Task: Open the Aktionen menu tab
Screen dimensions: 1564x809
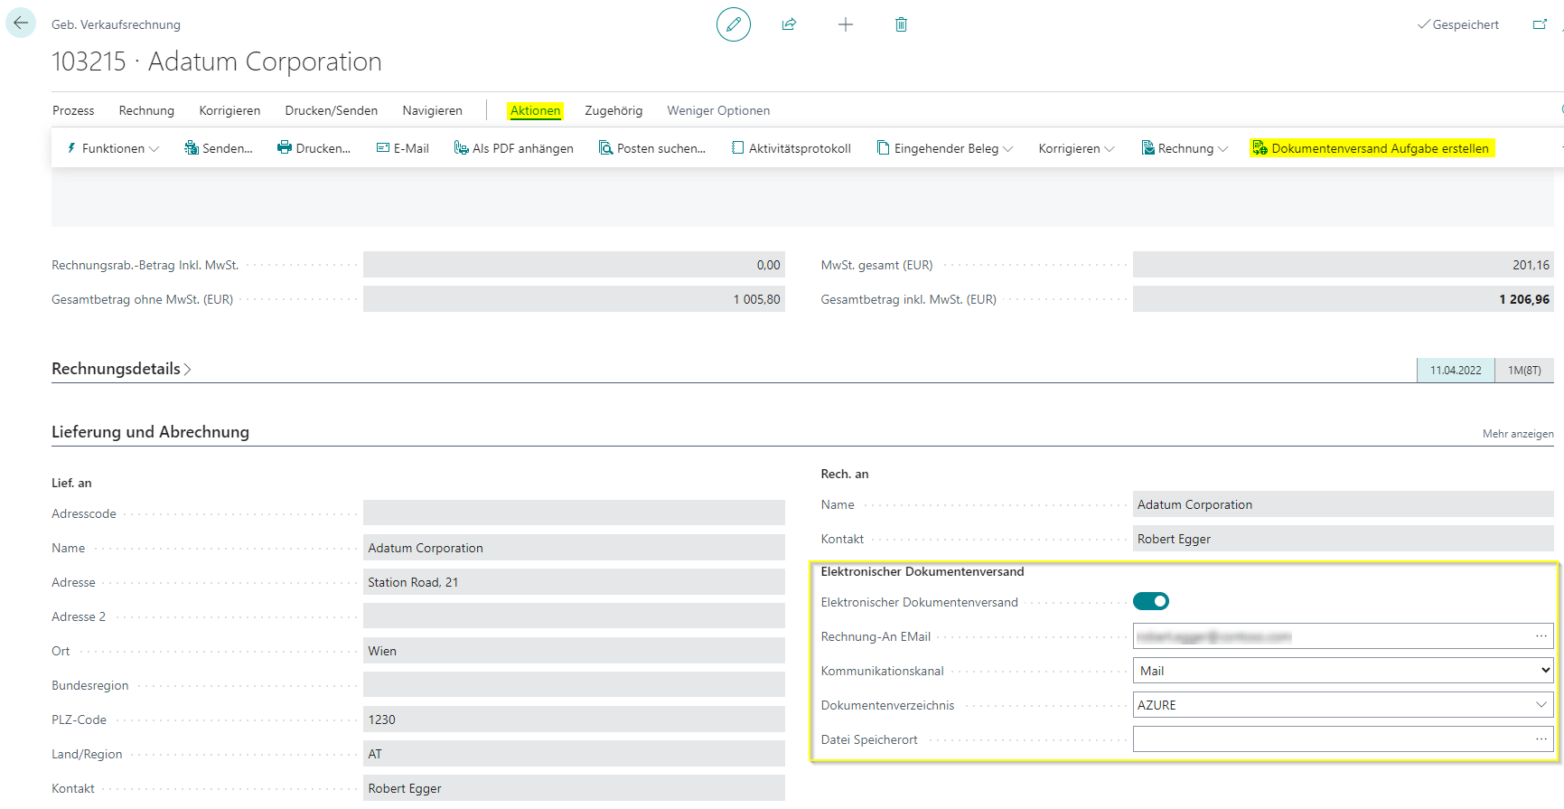Action: [x=535, y=110]
